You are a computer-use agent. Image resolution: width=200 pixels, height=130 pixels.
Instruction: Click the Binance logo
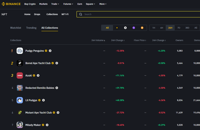point(11,4)
